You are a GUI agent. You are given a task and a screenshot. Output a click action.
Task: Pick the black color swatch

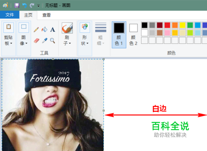click(x=144, y=25)
